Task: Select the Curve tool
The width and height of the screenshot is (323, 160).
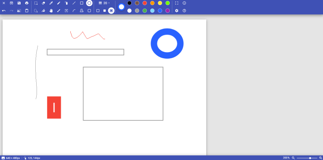Action: (74, 11)
